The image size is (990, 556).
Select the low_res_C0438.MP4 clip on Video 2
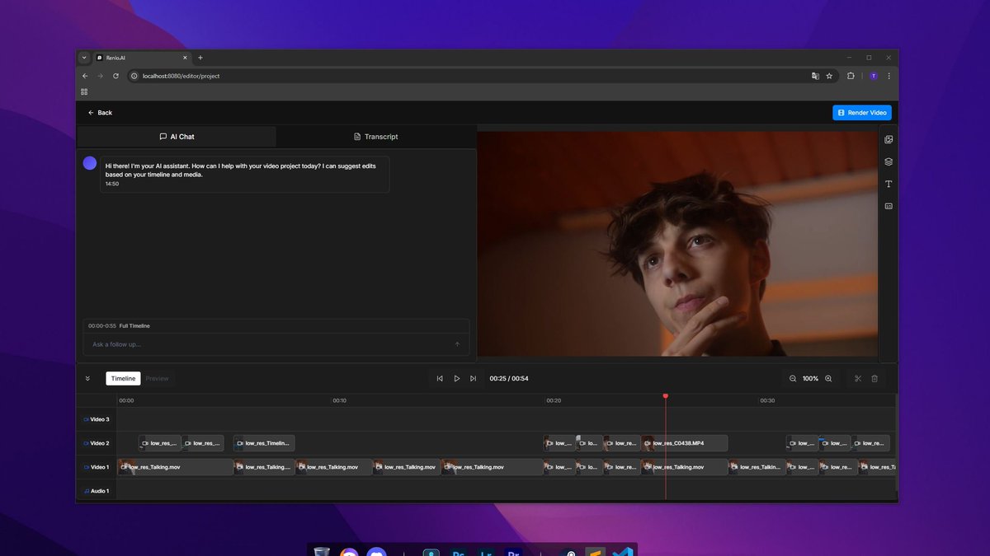(685, 443)
